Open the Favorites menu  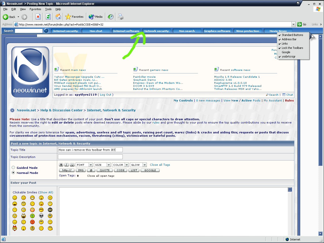point(35,9)
